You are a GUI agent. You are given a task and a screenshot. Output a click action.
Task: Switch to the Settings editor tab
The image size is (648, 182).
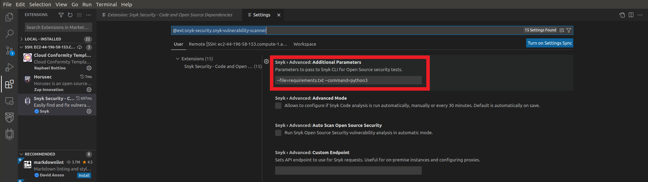point(262,15)
